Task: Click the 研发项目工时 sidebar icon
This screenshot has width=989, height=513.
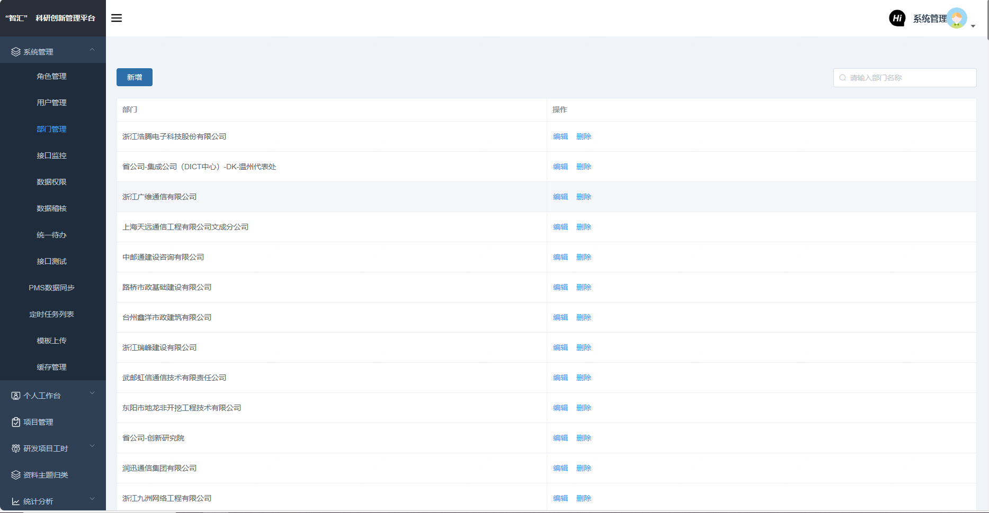Action: [16, 448]
